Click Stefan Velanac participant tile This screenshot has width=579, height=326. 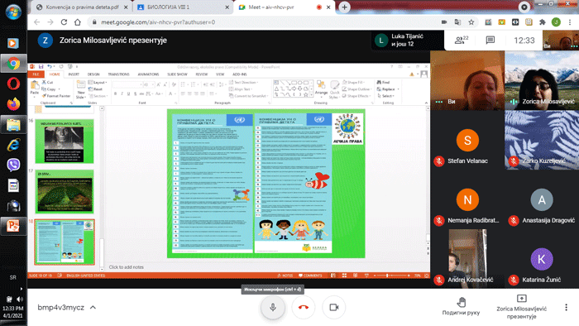tap(467, 141)
